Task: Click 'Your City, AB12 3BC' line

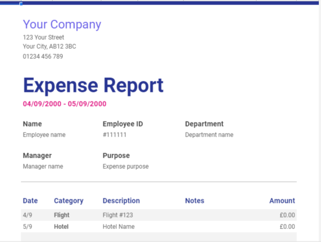Action: click(x=49, y=47)
